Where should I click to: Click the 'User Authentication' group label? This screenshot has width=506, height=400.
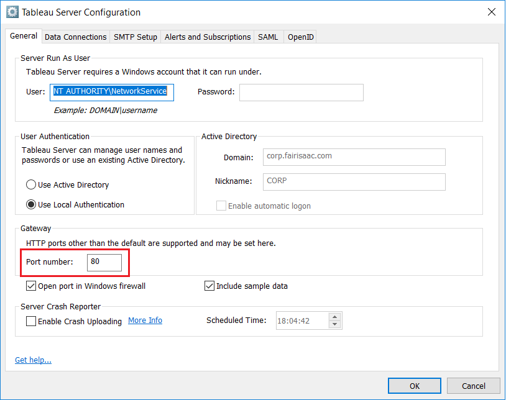coord(55,137)
